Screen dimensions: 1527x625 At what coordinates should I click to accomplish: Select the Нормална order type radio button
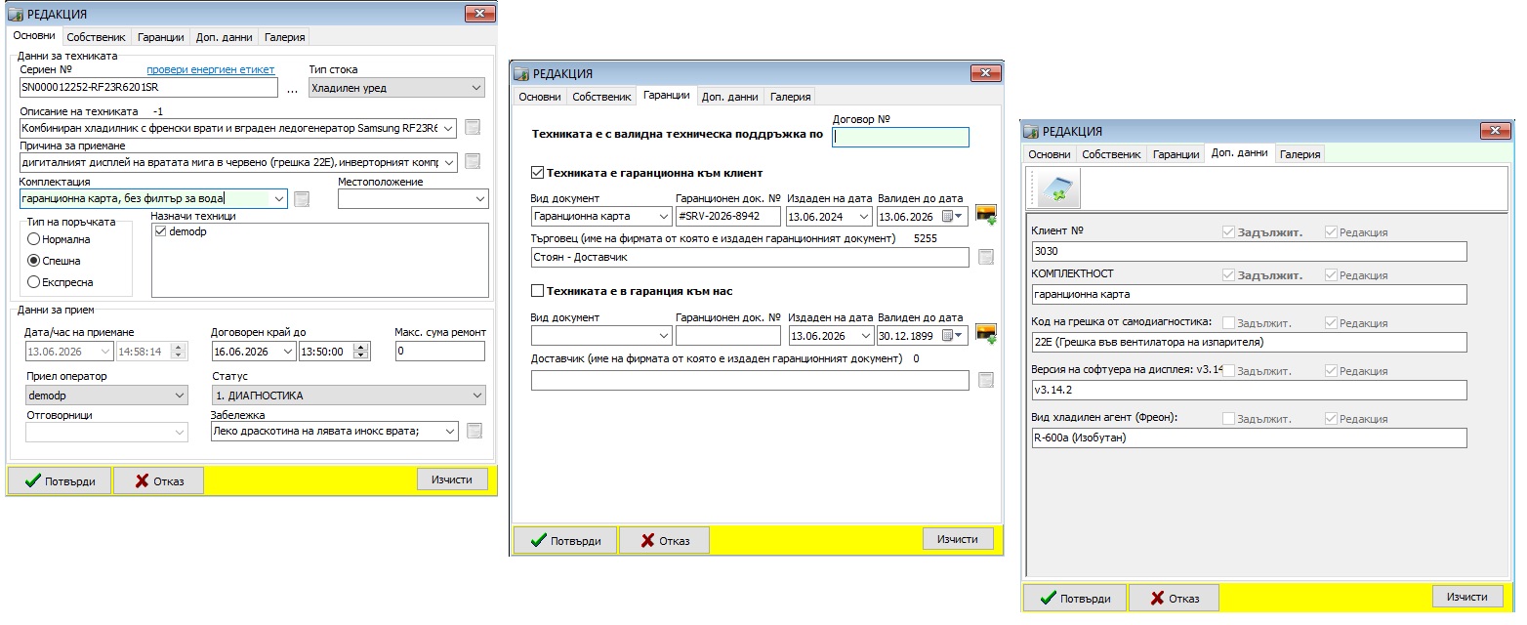coord(34,239)
